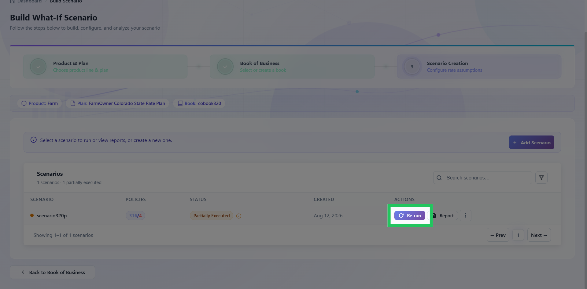Click the POLICIES column header
587x289 pixels.
tap(136, 200)
